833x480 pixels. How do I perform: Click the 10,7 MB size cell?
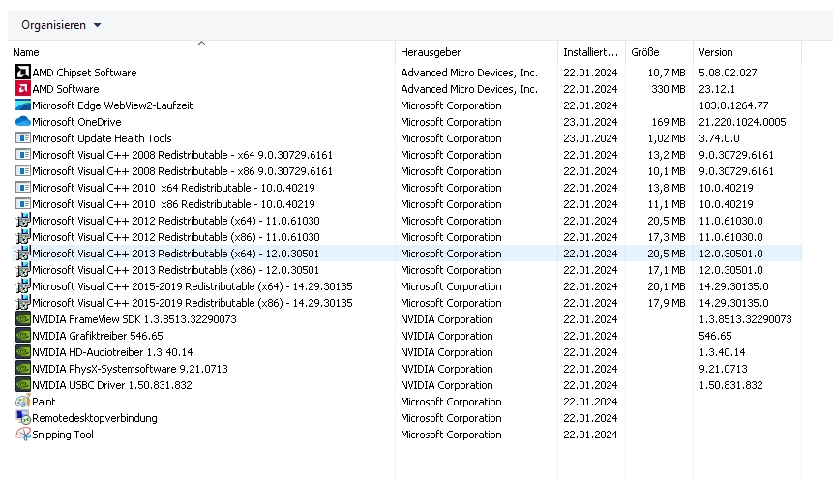click(667, 73)
